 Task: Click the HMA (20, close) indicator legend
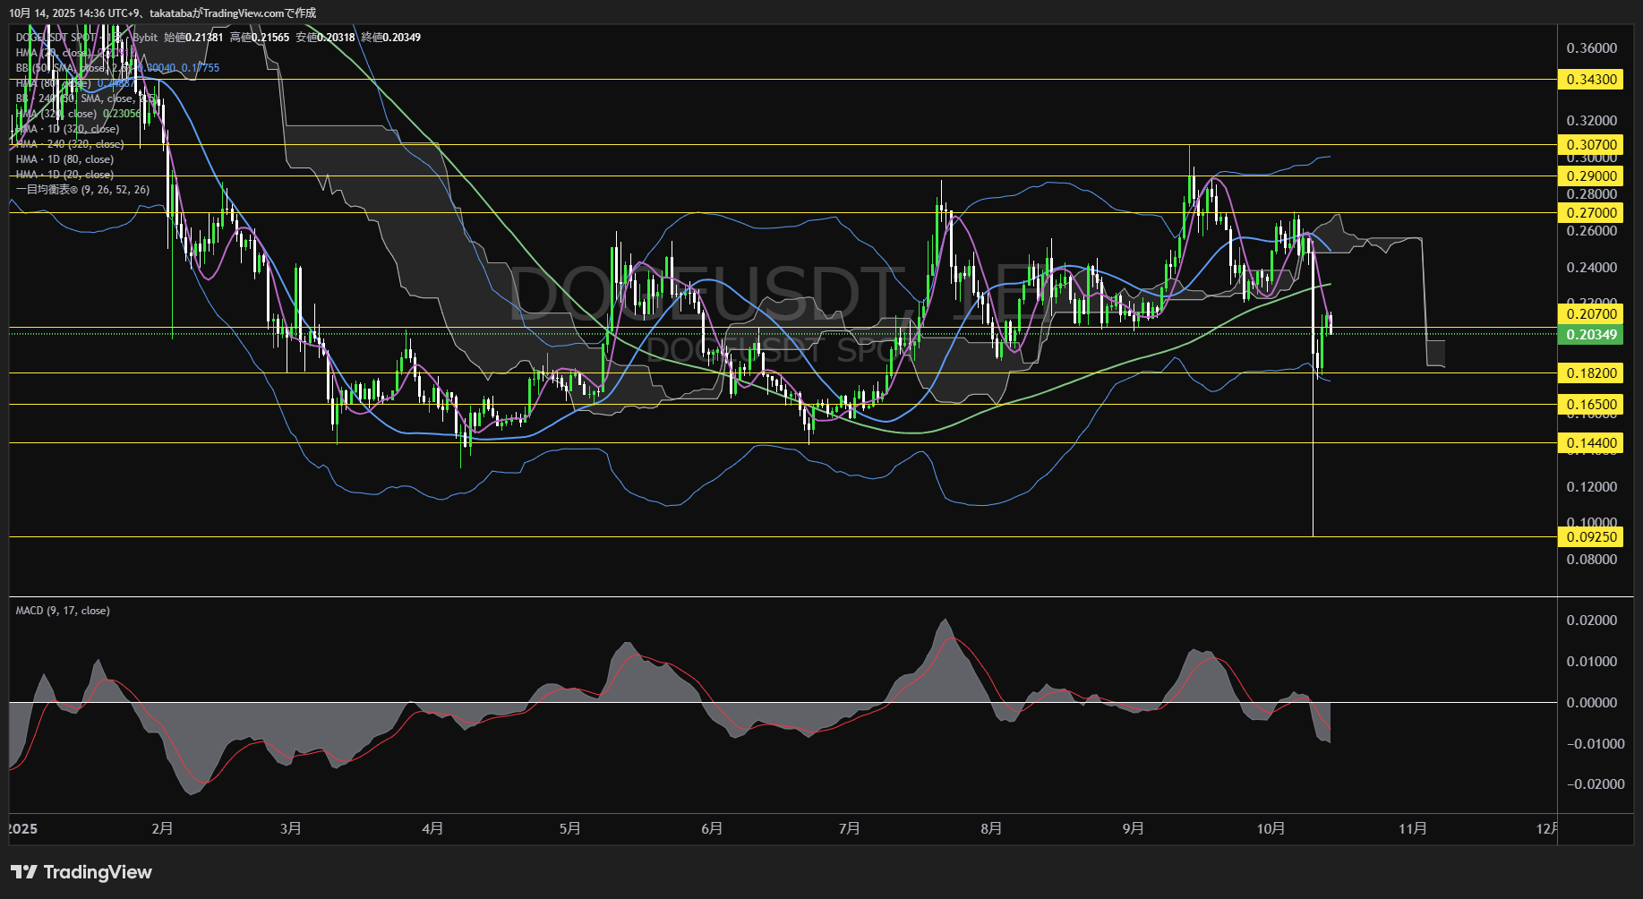tap(52, 53)
